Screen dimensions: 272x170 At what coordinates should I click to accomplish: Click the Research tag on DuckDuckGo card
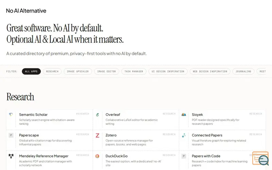tap(169, 155)
